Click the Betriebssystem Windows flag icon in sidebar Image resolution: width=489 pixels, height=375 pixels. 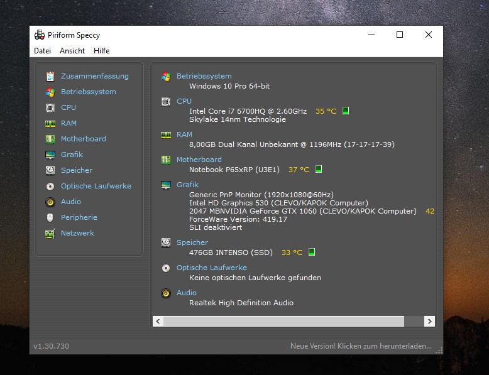pos(50,92)
